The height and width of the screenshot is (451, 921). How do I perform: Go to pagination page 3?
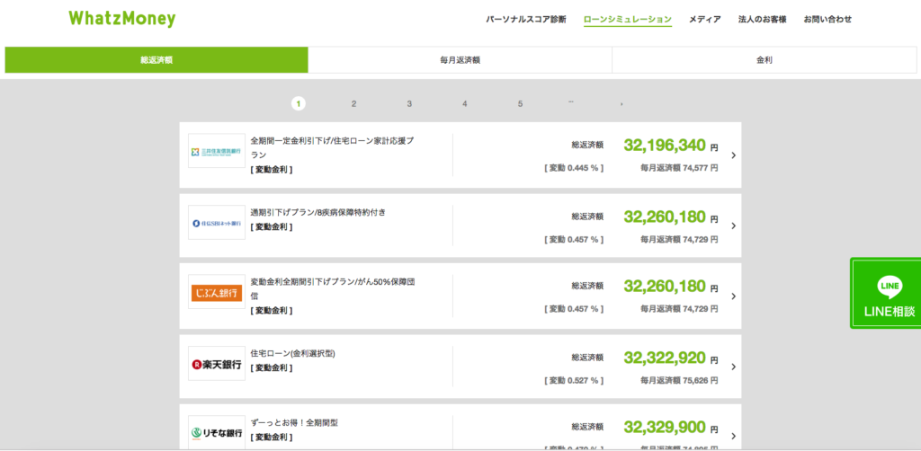point(409,104)
